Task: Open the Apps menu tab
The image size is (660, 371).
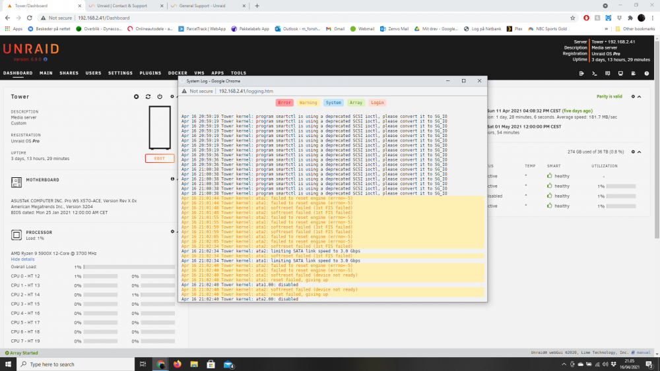Action: (x=218, y=73)
